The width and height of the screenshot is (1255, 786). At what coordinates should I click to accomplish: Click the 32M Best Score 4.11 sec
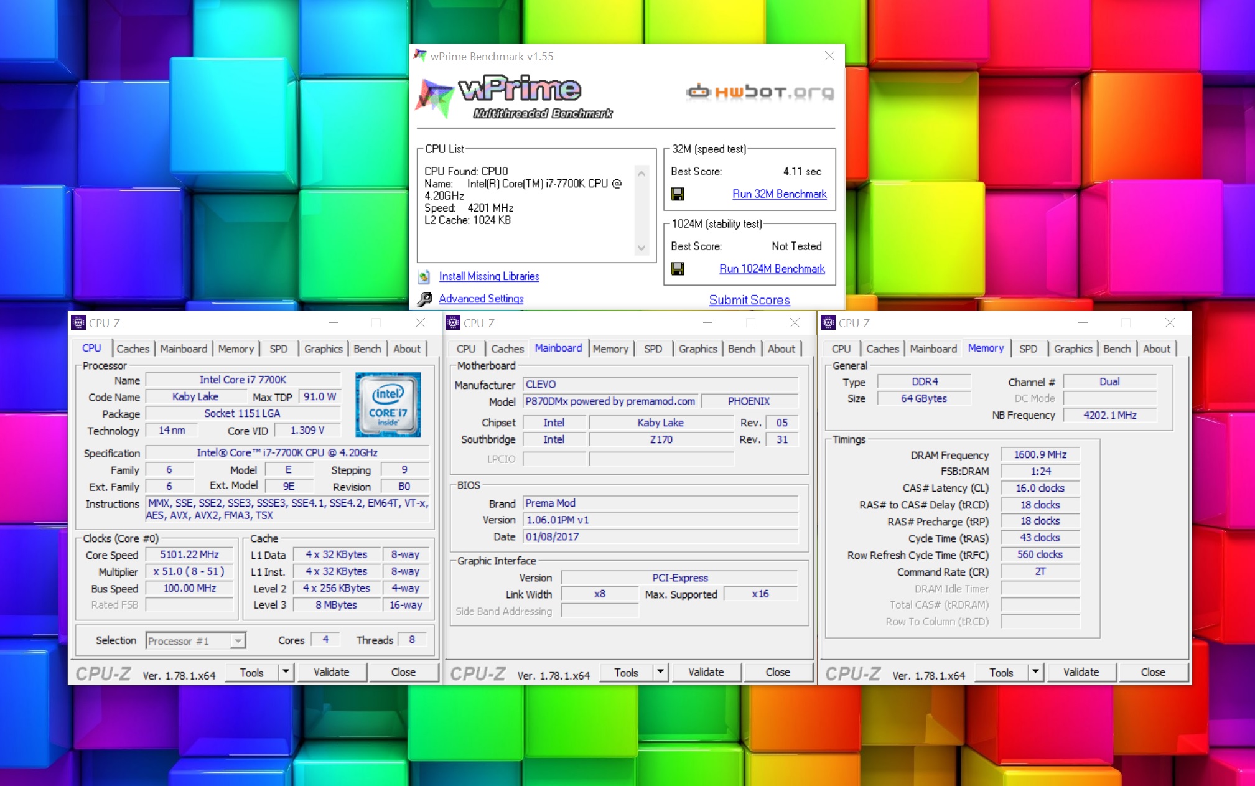(x=802, y=171)
